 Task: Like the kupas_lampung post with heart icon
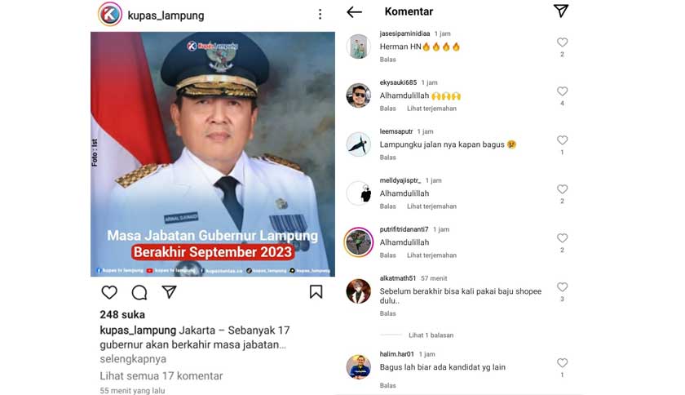click(x=109, y=292)
